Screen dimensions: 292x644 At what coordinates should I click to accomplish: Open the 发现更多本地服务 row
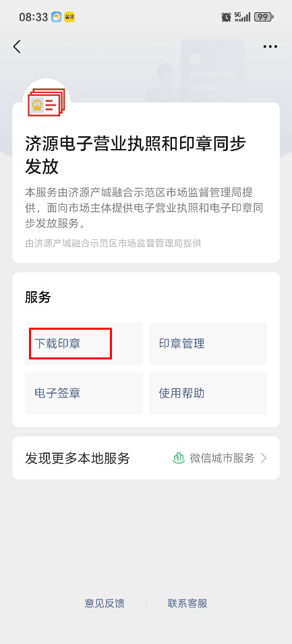[146, 458]
